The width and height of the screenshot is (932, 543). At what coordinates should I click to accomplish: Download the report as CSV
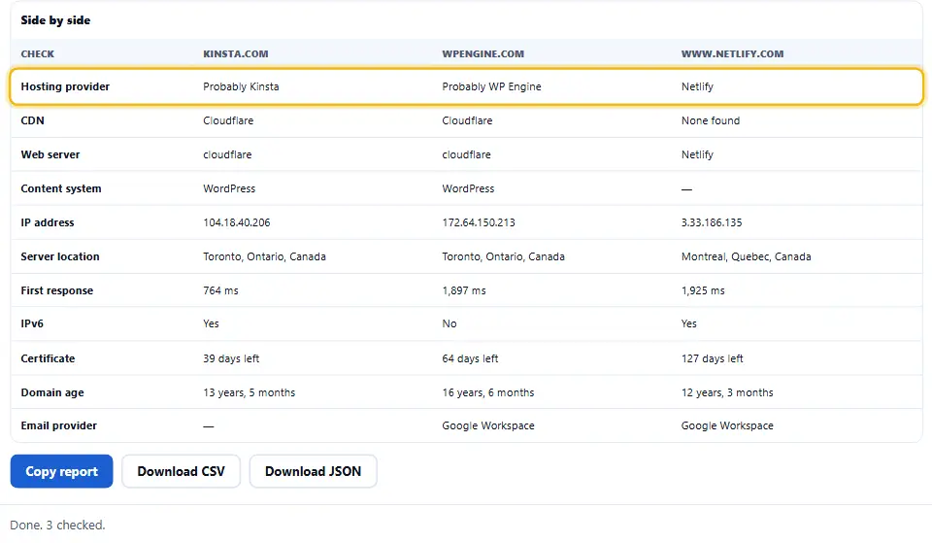tap(182, 471)
